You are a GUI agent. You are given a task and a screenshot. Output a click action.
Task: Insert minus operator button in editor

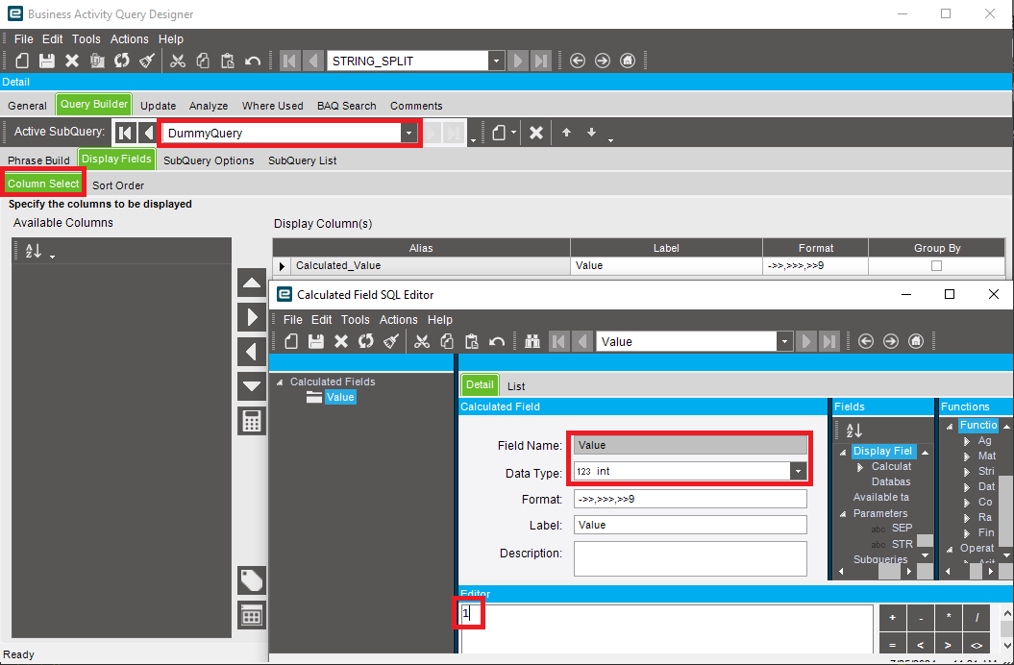coord(920,618)
